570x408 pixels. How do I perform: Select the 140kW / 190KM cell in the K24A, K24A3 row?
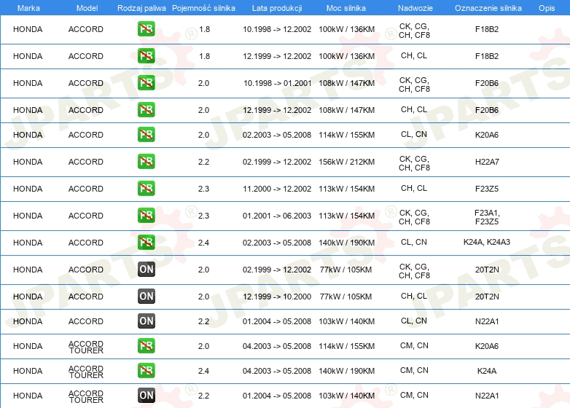[x=345, y=243]
